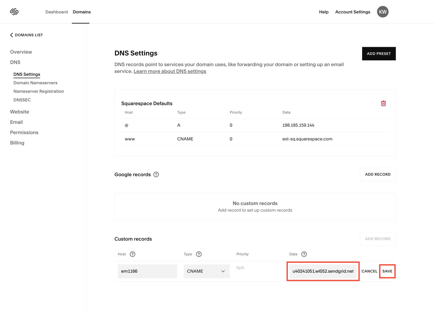Open the Google records help tooltip icon

coord(156,174)
